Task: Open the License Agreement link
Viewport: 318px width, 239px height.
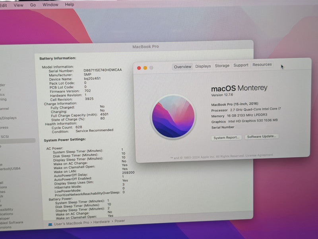Action: (x=259, y=155)
